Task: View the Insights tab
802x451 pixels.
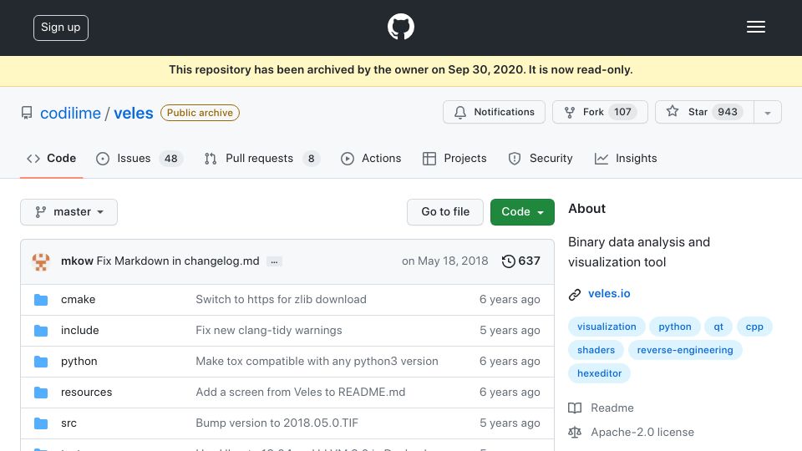Action: [x=626, y=159]
